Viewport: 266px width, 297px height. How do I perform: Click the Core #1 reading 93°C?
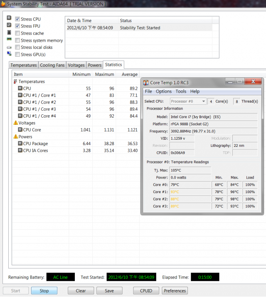click(190, 192)
